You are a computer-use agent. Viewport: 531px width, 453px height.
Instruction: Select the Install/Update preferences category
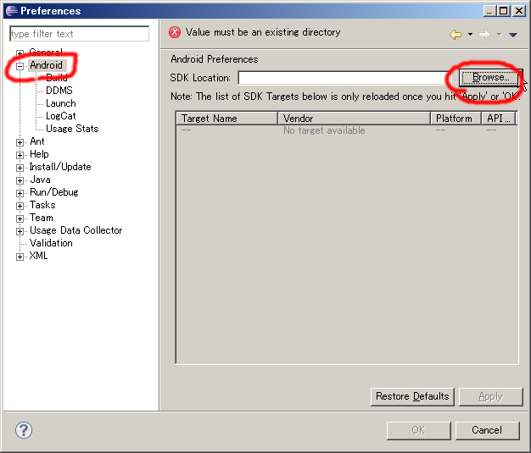(x=60, y=167)
